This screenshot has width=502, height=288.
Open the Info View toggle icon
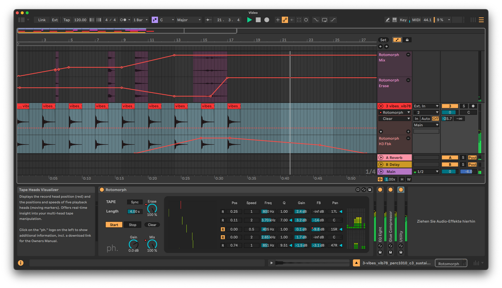tap(20, 263)
